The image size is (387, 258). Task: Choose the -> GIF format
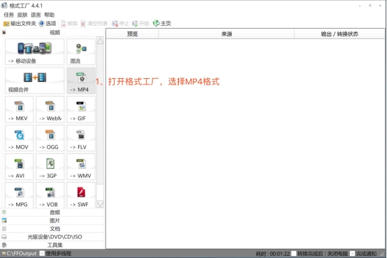(81, 109)
